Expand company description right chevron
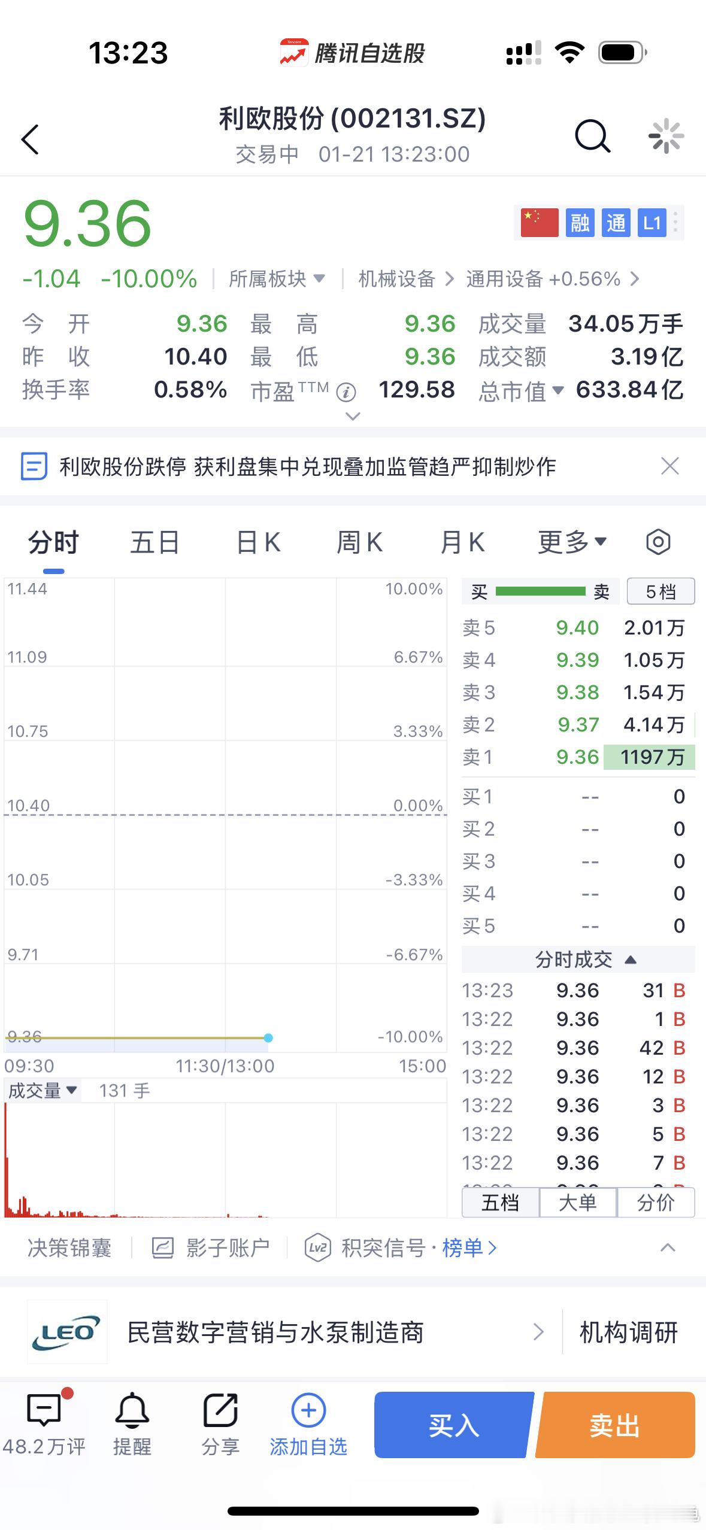 pyautogui.click(x=538, y=1332)
